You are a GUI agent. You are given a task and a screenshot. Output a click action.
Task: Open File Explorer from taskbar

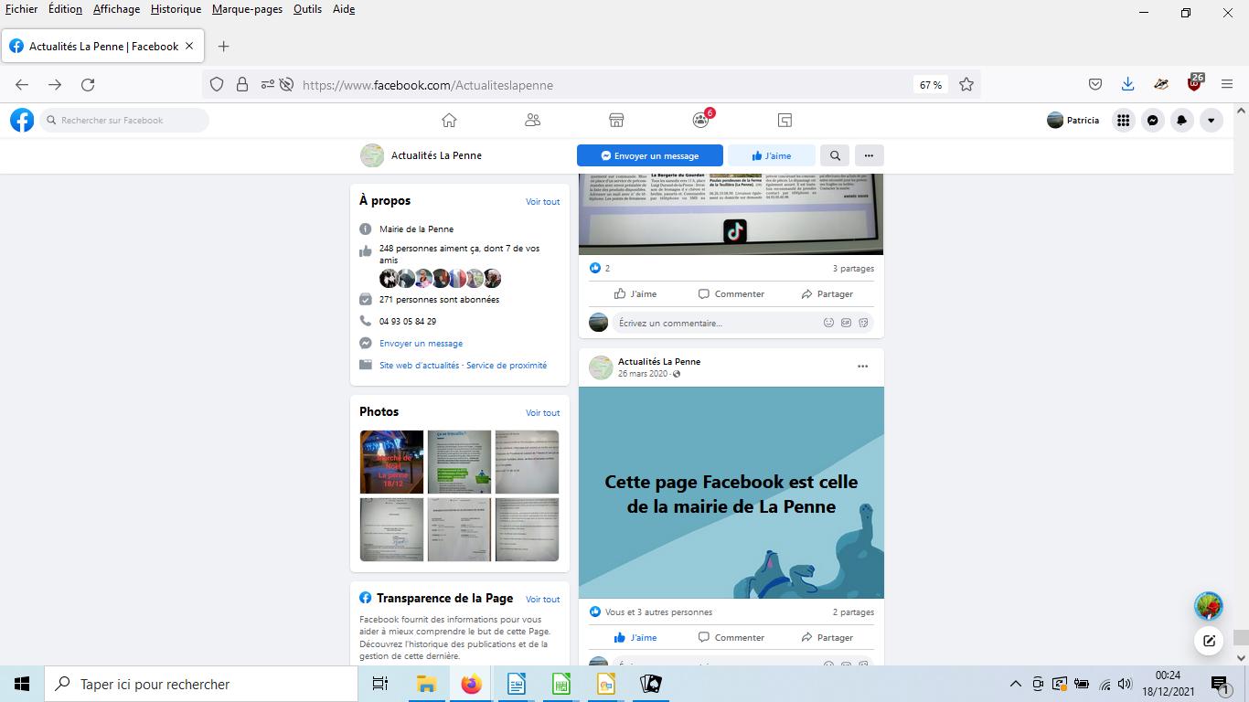point(425,684)
